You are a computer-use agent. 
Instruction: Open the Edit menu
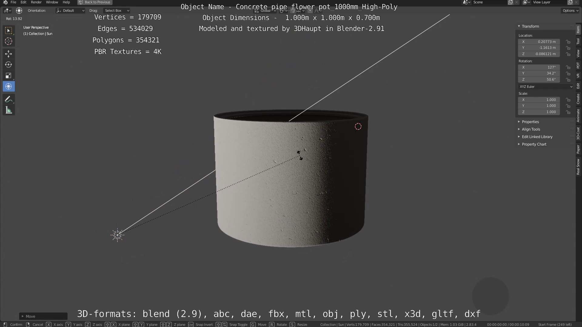click(23, 2)
